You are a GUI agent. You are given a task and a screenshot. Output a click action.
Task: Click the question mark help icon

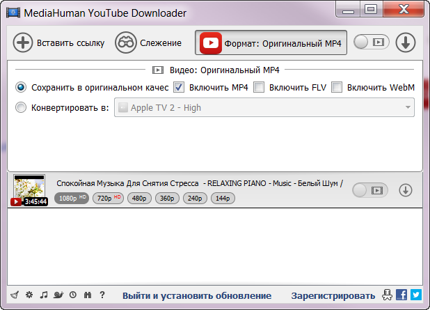(x=102, y=295)
